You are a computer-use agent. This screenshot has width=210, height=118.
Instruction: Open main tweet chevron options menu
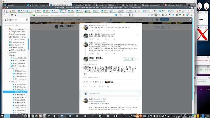tap(137, 59)
